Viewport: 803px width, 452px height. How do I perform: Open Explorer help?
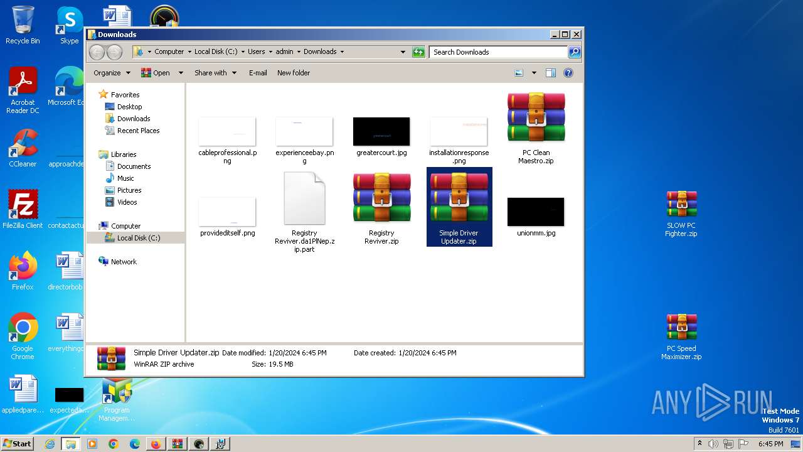tap(568, 73)
